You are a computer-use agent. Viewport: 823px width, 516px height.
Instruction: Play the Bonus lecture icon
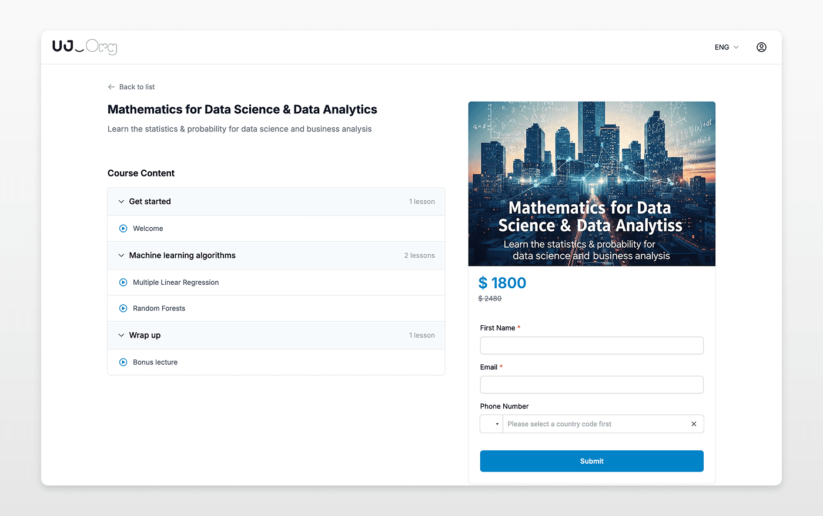coord(123,362)
